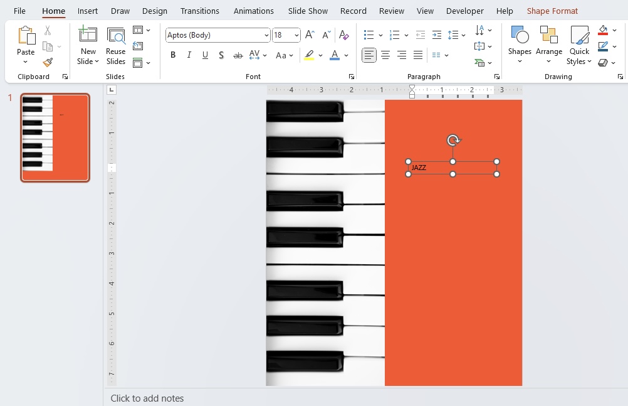This screenshot has height=406, width=628.
Task: Click the Shape Effects icon in Drawing
Action: pyautogui.click(x=603, y=63)
